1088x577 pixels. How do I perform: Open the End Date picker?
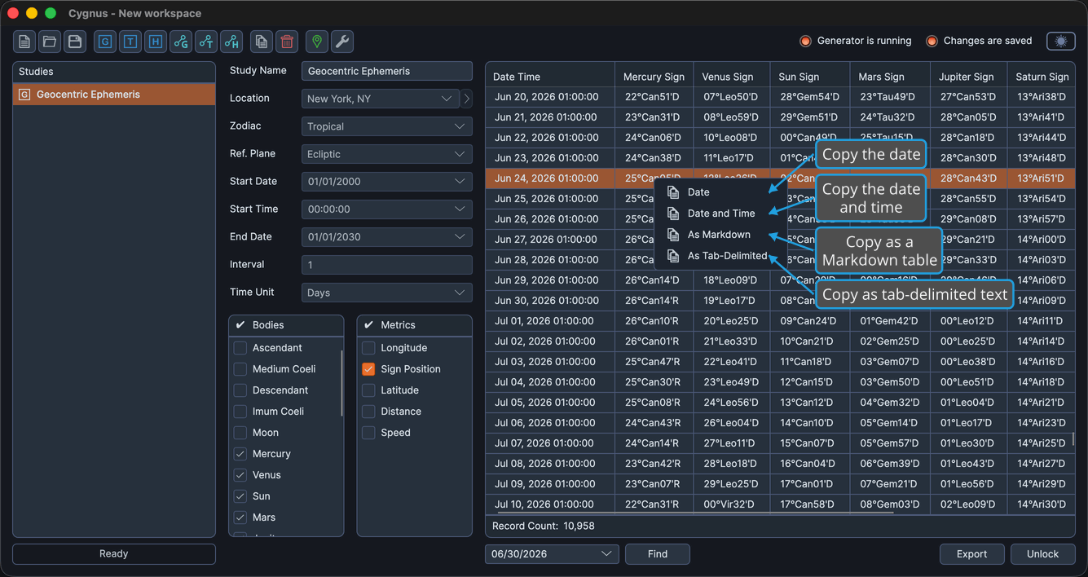(x=387, y=237)
